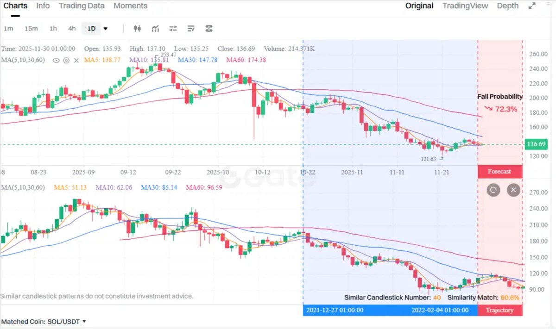Select the 4h timeframe
This screenshot has width=556, height=329.
[72, 29]
